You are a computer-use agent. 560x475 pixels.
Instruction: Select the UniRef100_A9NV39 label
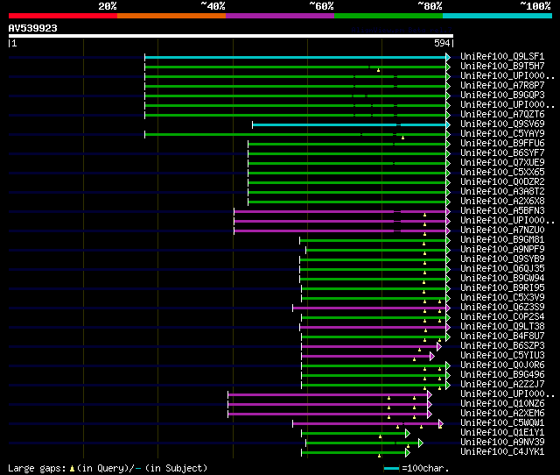tap(502, 443)
